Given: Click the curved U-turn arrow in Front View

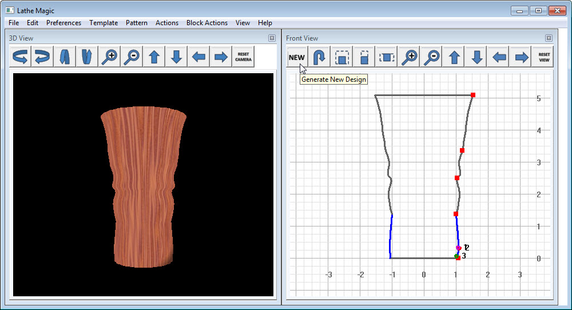Looking at the screenshot, I should tap(319, 57).
